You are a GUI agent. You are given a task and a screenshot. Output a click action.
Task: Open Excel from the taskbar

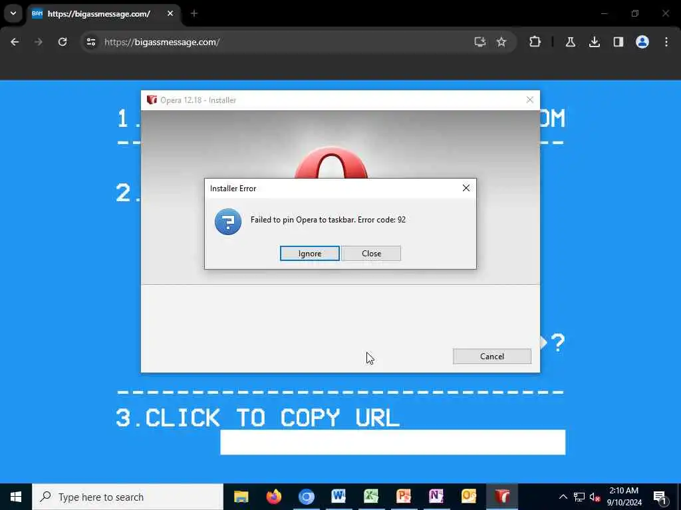[371, 497]
